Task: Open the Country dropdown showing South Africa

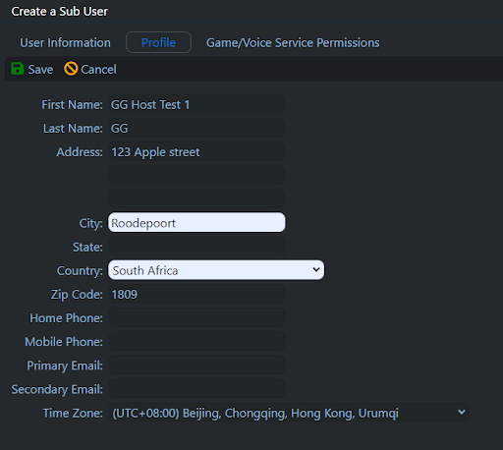Action: 216,270
